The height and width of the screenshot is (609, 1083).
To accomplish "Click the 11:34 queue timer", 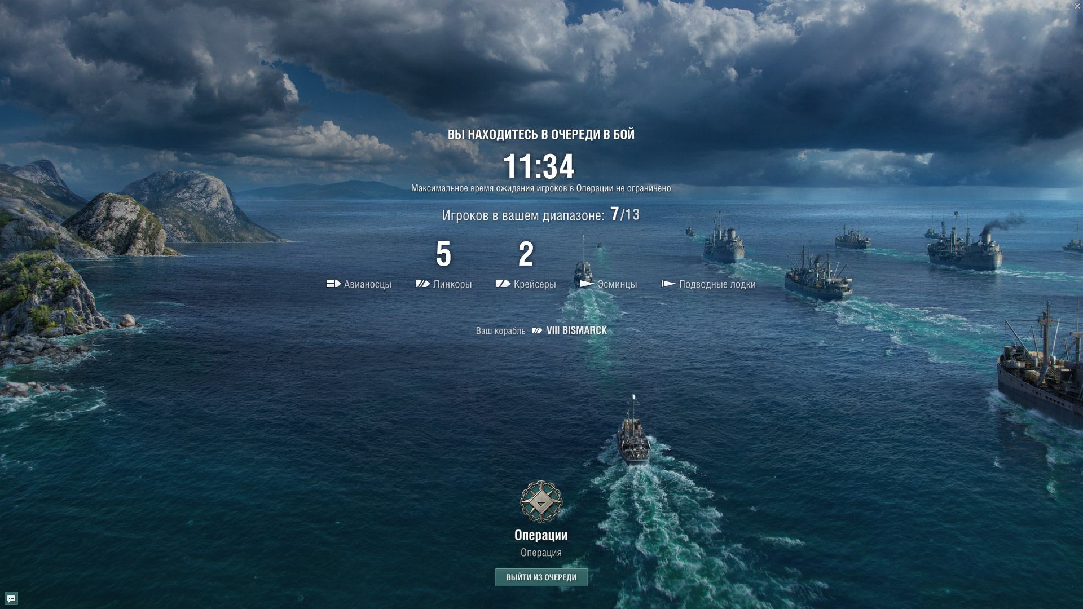I will click(539, 166).
